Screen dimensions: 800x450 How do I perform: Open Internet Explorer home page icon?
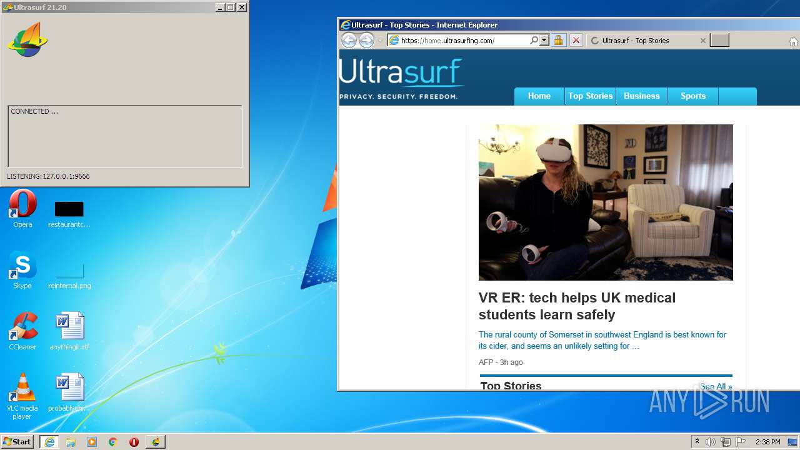[x=794, y=41]
